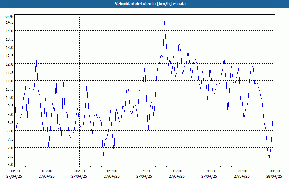Select the 12,5 y-axis value
The height and width of the screenshot is (180, 289).
coord(10,56)
